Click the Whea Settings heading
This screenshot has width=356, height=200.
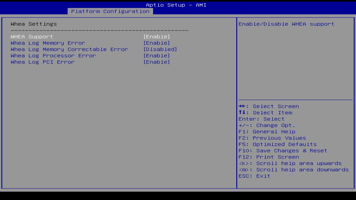tap(33, 24)
